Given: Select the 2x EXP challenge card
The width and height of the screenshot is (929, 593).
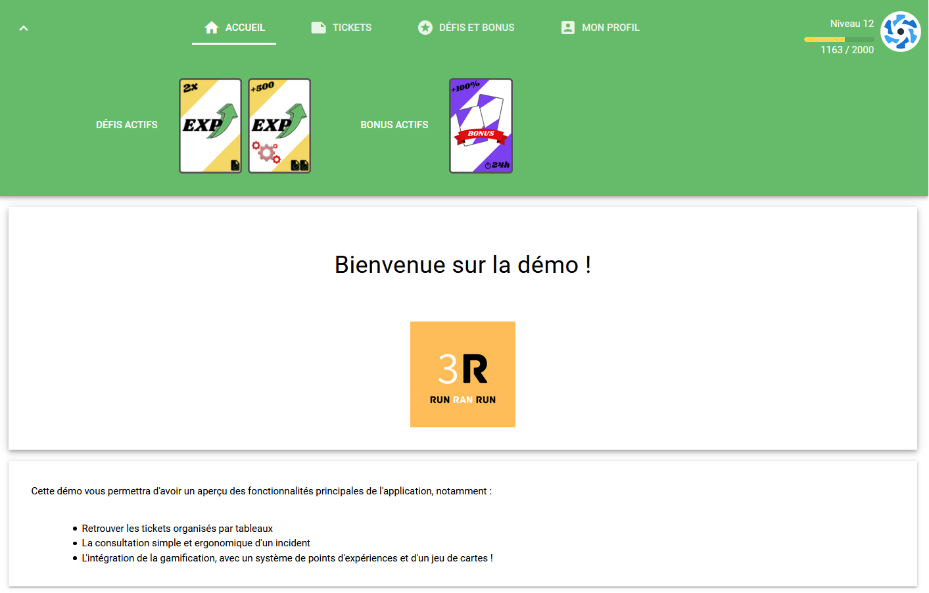Looking at the screenshot, I should tap(210, 126).
